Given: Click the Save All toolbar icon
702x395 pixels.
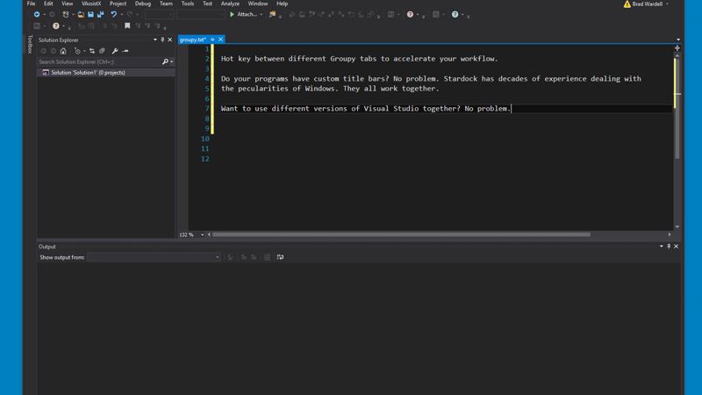Looking at the screenshot, I should point(100,14).
